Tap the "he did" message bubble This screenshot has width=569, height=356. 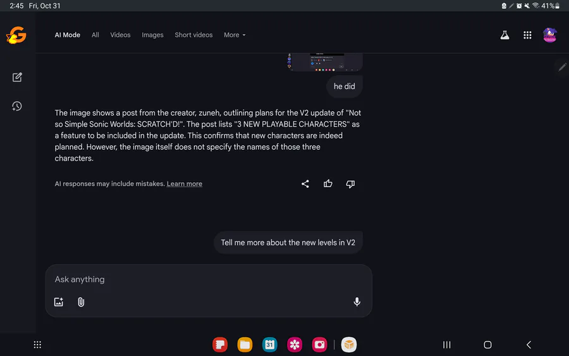[x=345, y=87]
